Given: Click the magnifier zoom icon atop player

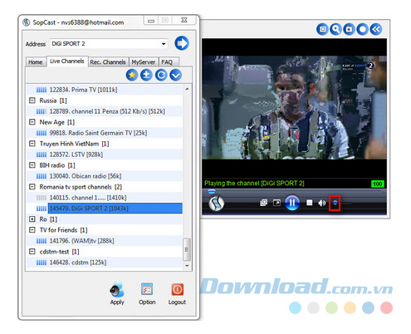Looking at the screenshot, I should [335, 29].
